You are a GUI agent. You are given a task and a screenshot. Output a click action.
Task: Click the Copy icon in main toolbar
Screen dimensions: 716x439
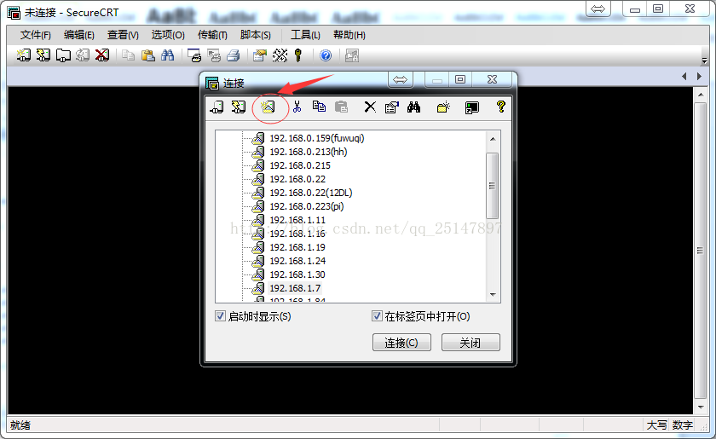point(129,55)
